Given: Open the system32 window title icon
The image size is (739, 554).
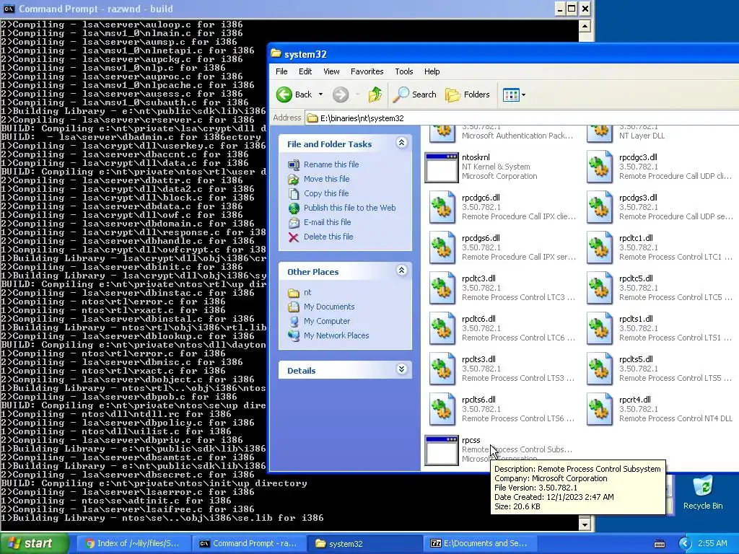Looking at the screenshot, I should [276, 53].
